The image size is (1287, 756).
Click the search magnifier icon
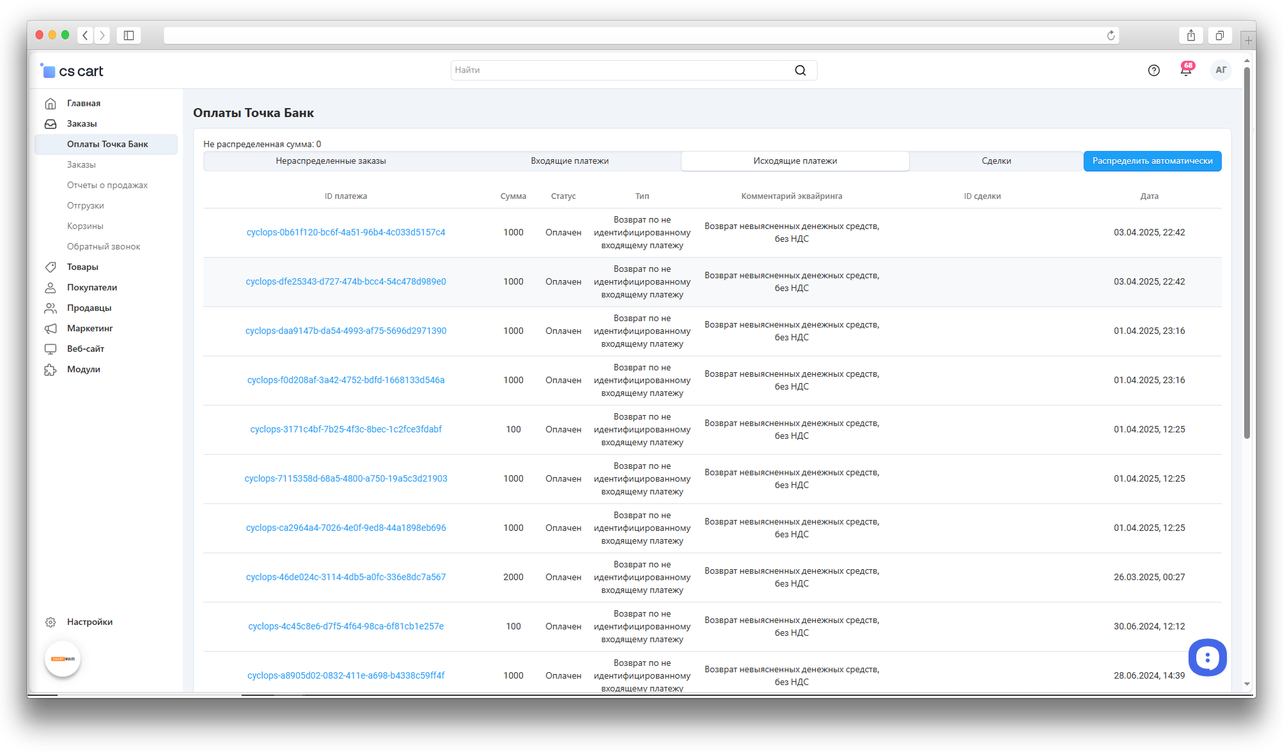800,70
